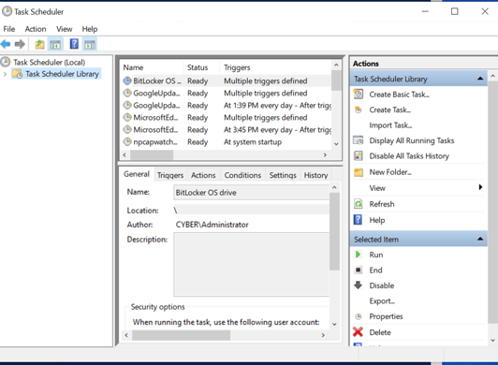Viewport: 498px width, 365px height.
Task: Click the Forward arrow in the toolbar
Action: point(20,44)
